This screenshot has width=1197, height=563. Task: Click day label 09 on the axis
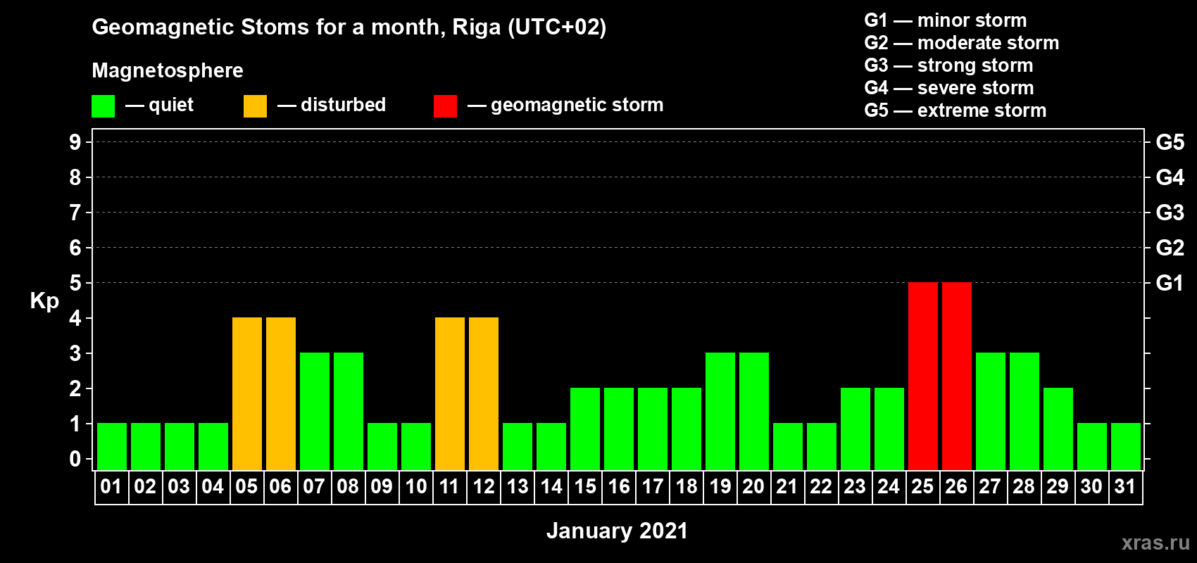382,486
